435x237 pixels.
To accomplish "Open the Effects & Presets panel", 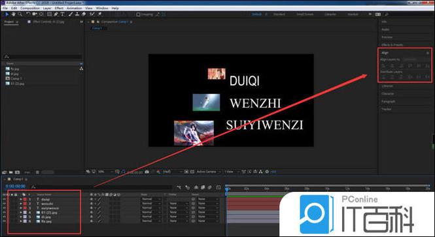I will pyautogui.click(x=392, y=44).
